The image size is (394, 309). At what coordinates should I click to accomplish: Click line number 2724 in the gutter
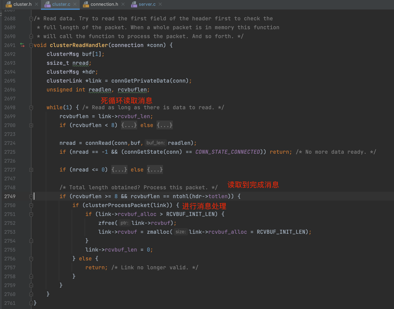coord(10,143)
